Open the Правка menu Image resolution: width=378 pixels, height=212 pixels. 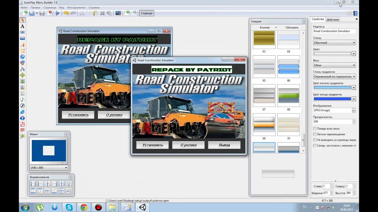35,7
